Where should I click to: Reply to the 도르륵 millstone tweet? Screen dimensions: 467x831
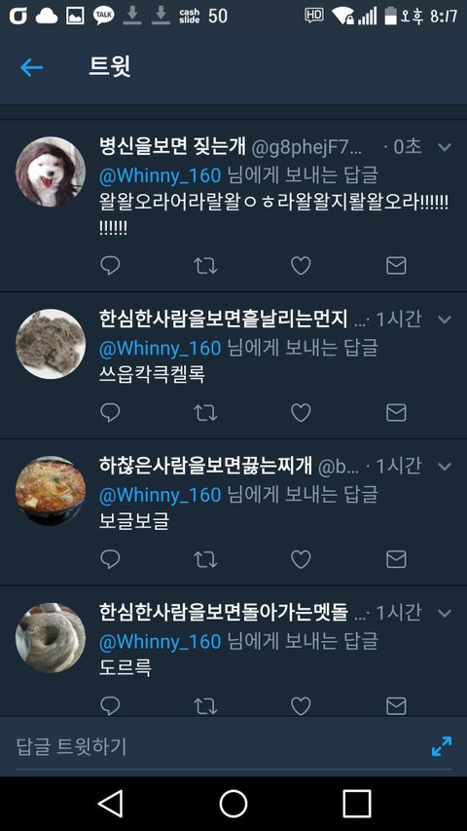pyautogui.click(x=110, y=706)
